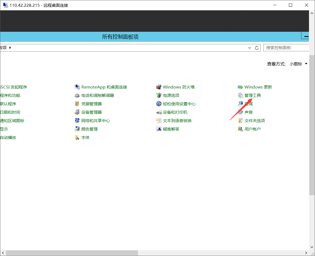Click the vertical scrollbar down arrow
Viewport: 315px width, 256px height.
tap(312, 247)
